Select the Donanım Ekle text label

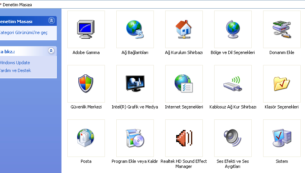click(282, 52)
